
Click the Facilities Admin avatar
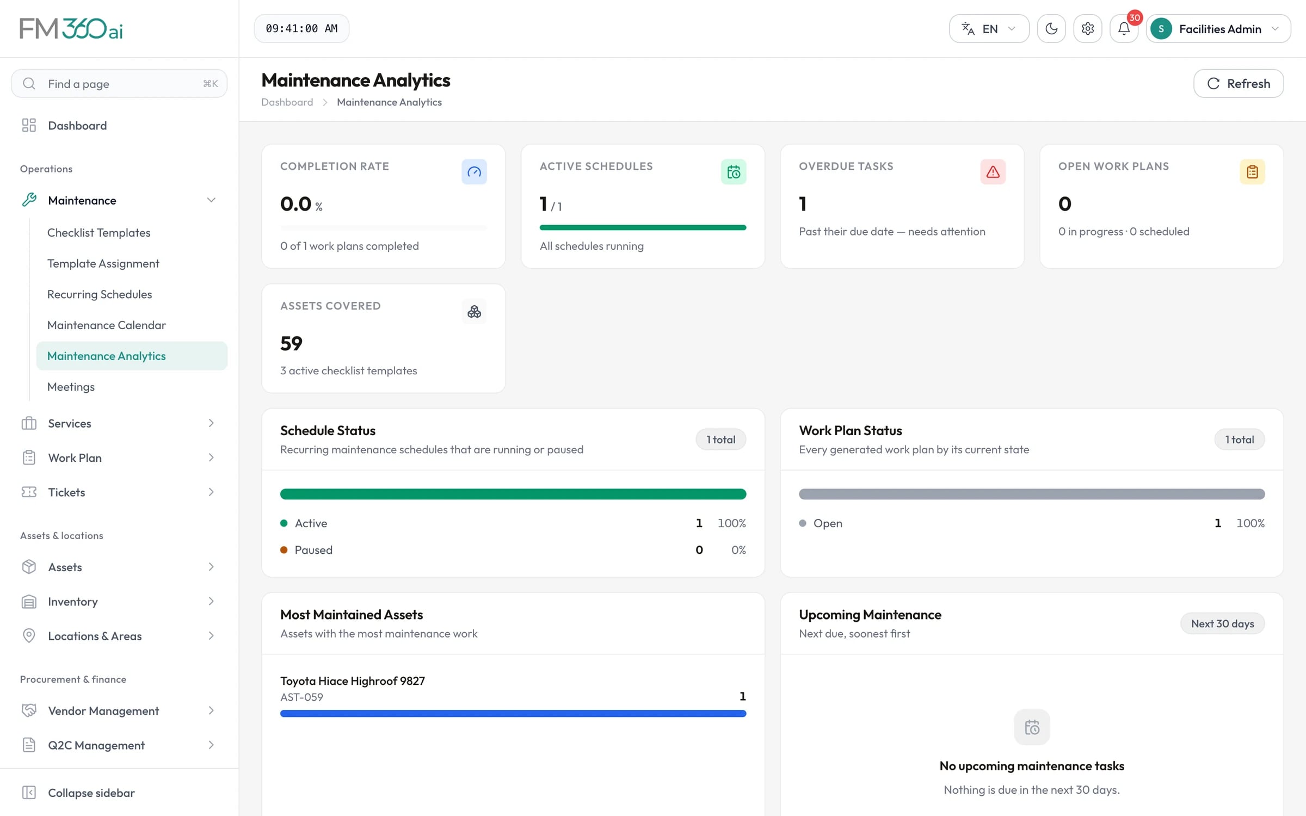click(1161, 29)
